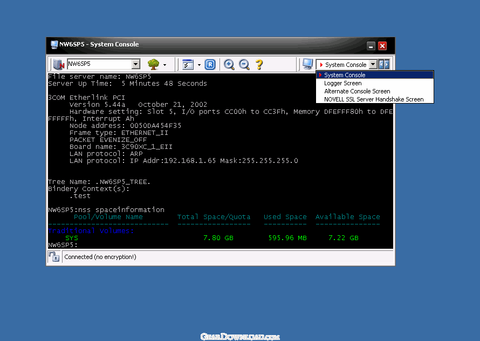
Task: Click the 'Server Up Time' line
Action: tap(127, 84)
